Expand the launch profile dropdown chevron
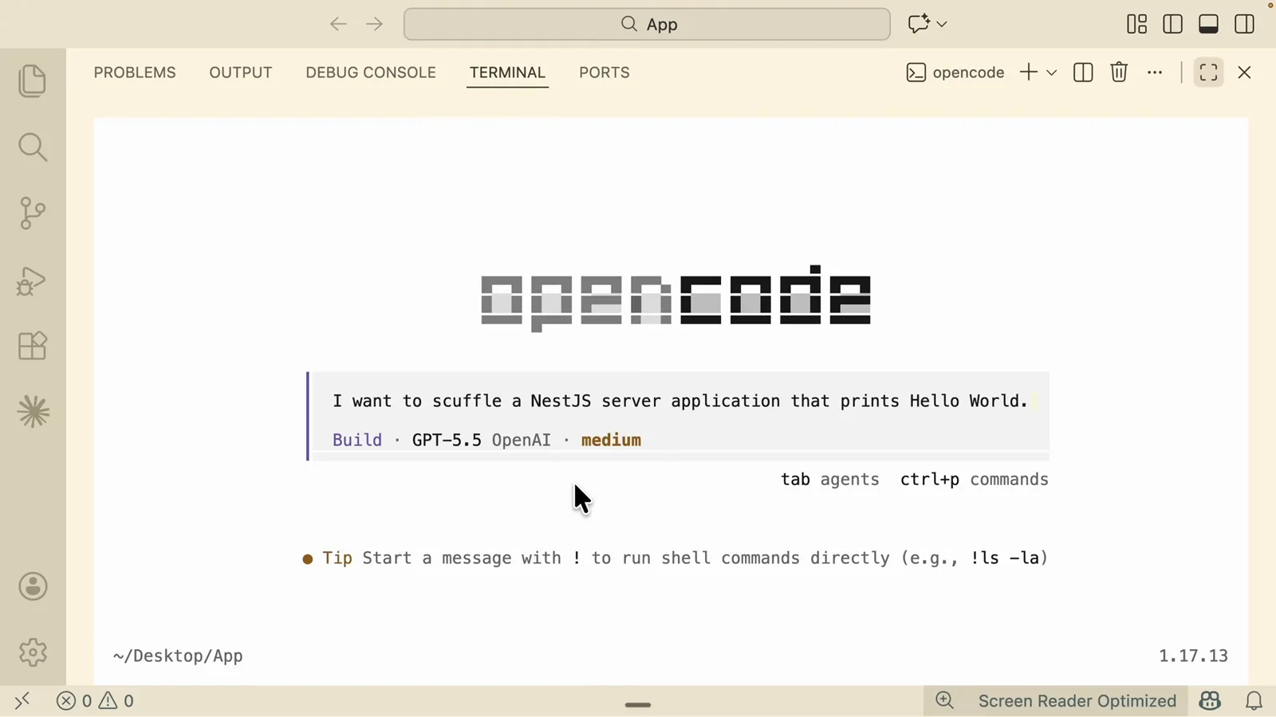 click(1052, 72)
